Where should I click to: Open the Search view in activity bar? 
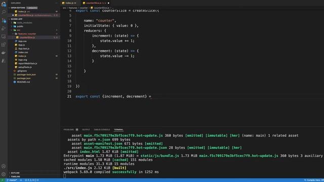(x=4, y=12)
